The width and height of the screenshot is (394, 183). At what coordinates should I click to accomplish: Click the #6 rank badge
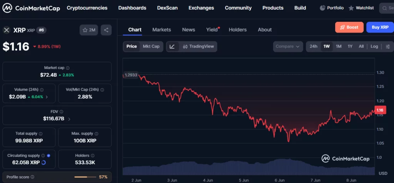(x=42, y=30)
